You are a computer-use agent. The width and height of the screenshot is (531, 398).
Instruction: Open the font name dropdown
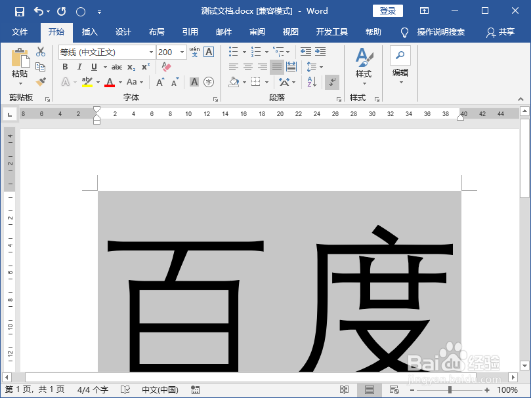click(x=151, y=52)
